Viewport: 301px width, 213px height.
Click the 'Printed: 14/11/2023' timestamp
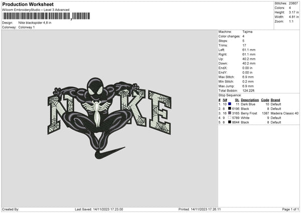tap(200, 209)
